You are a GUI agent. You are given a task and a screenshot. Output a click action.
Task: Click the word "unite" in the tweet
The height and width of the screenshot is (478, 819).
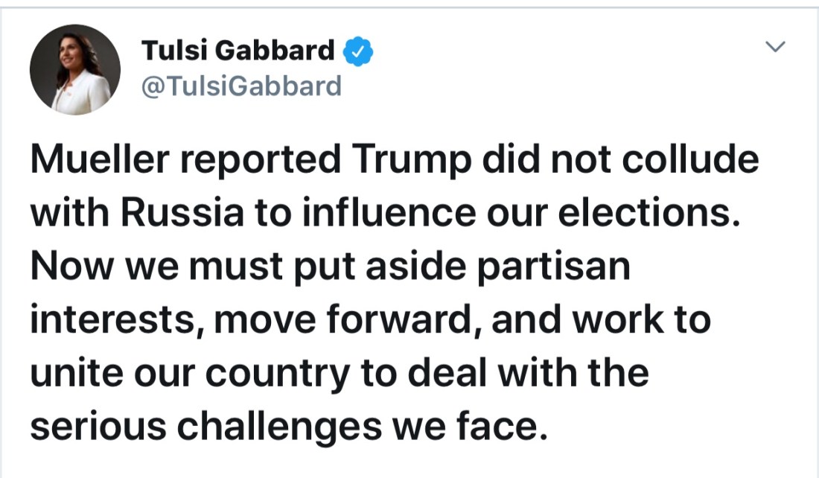[74, 373]
